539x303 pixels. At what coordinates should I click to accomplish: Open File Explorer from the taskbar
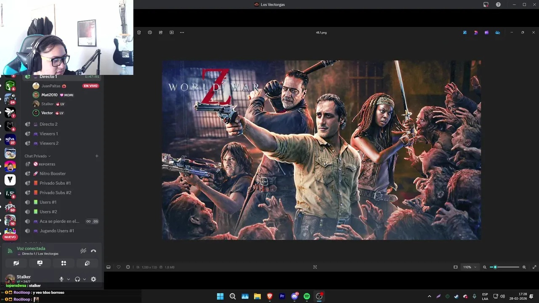tap(257, 296)
